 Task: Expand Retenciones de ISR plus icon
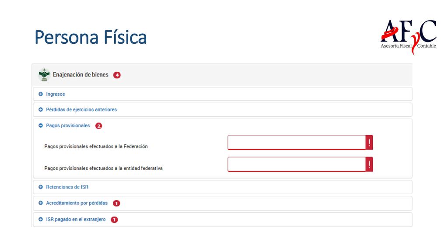41,187
